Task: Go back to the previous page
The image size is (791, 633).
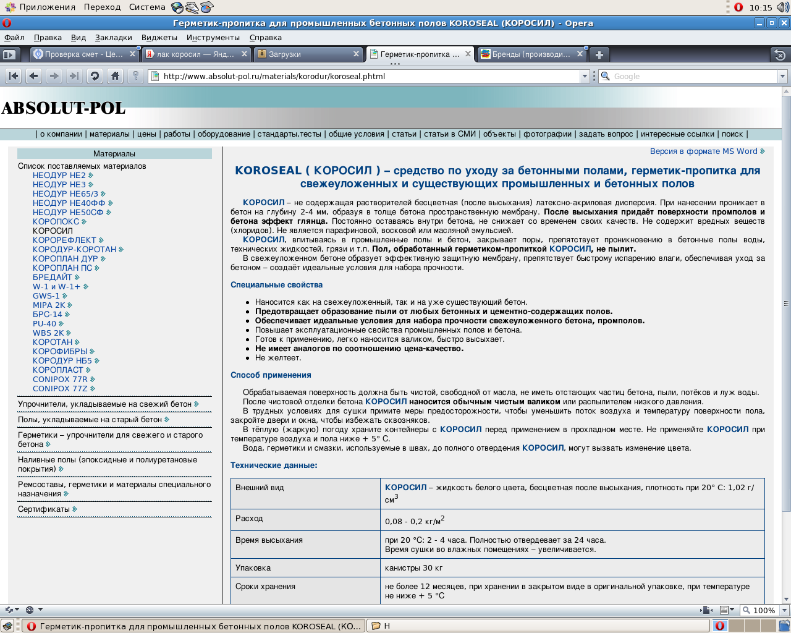Action: (x=34, y=76)
